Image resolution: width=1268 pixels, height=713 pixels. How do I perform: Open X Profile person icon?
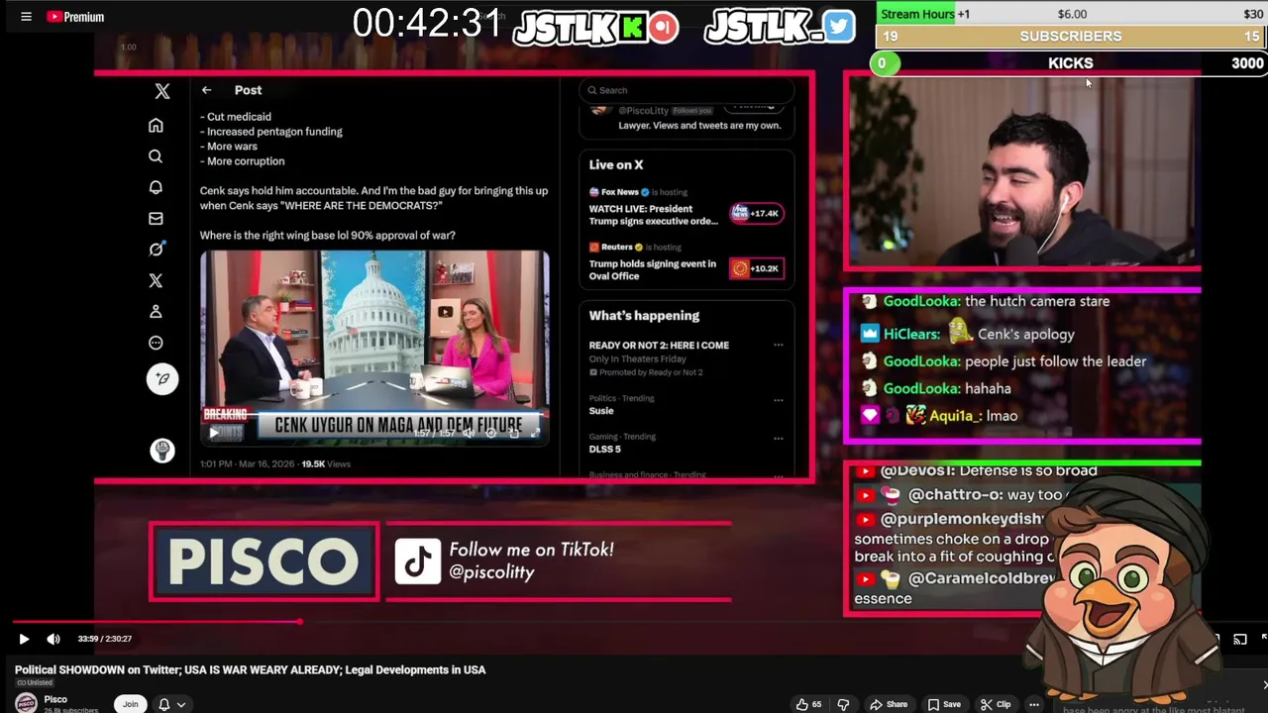[156, 312]
